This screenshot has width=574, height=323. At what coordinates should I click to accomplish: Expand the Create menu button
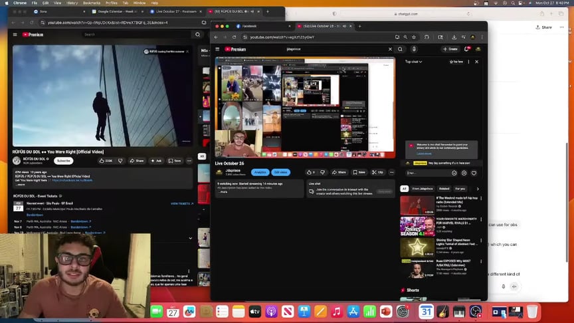pyautogui.click(x=450, y=49)
